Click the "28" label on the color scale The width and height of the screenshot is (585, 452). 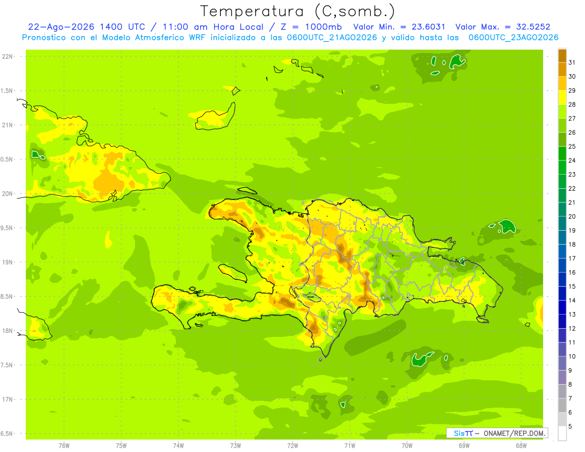[572, 104]
